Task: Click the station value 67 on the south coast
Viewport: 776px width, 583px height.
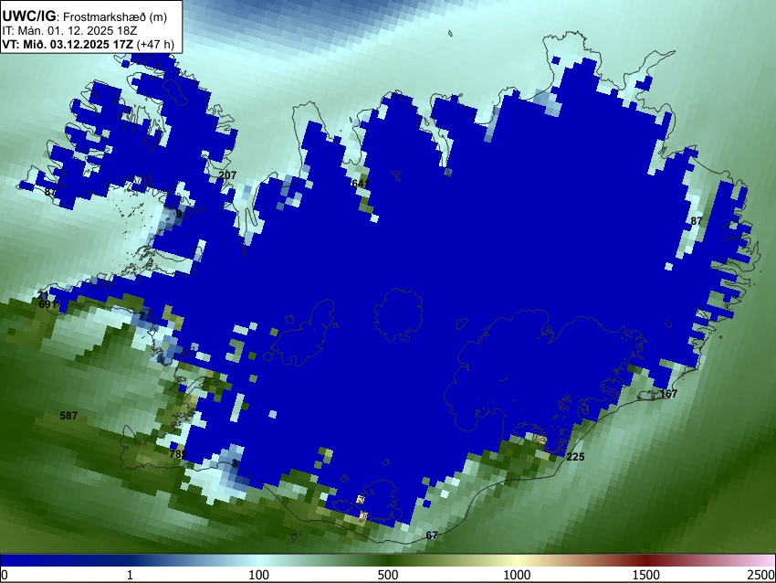Action: 432,535
